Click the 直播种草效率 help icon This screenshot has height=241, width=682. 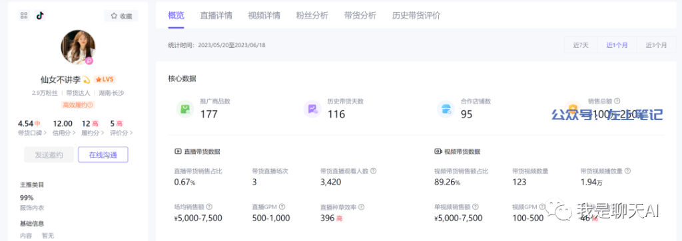pos(362,206)
